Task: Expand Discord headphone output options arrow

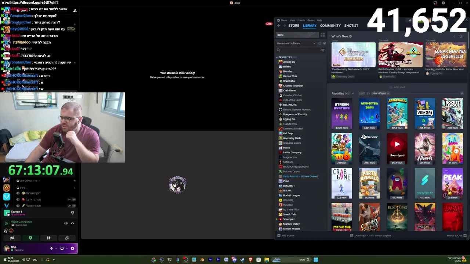Action: (x=66, y=249)
